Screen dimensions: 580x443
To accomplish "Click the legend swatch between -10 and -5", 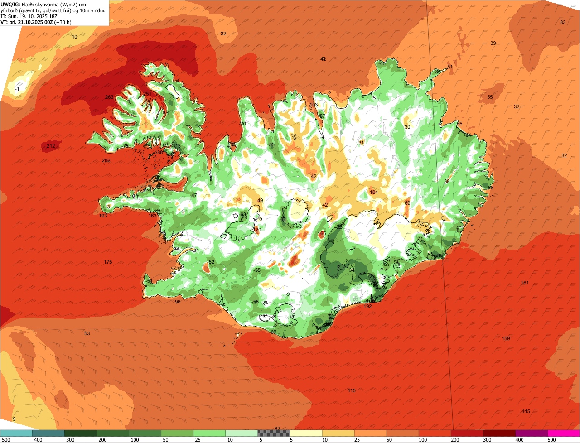I will tap(242, 433).
